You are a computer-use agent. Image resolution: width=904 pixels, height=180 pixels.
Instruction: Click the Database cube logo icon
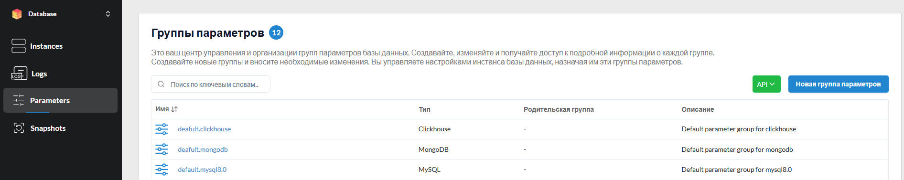(x=17, y=14)
